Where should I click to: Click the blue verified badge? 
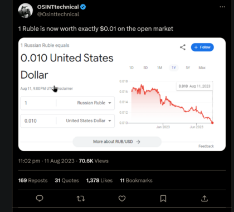(83, 7)
